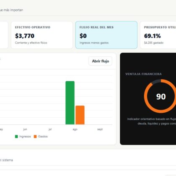Screen dimensions: 176x176
Task: Open the Presupuesto Utilizado 69.1% card
Action: [158, 35]
